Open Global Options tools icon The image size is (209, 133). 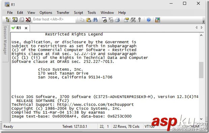[x=133, y=20]
